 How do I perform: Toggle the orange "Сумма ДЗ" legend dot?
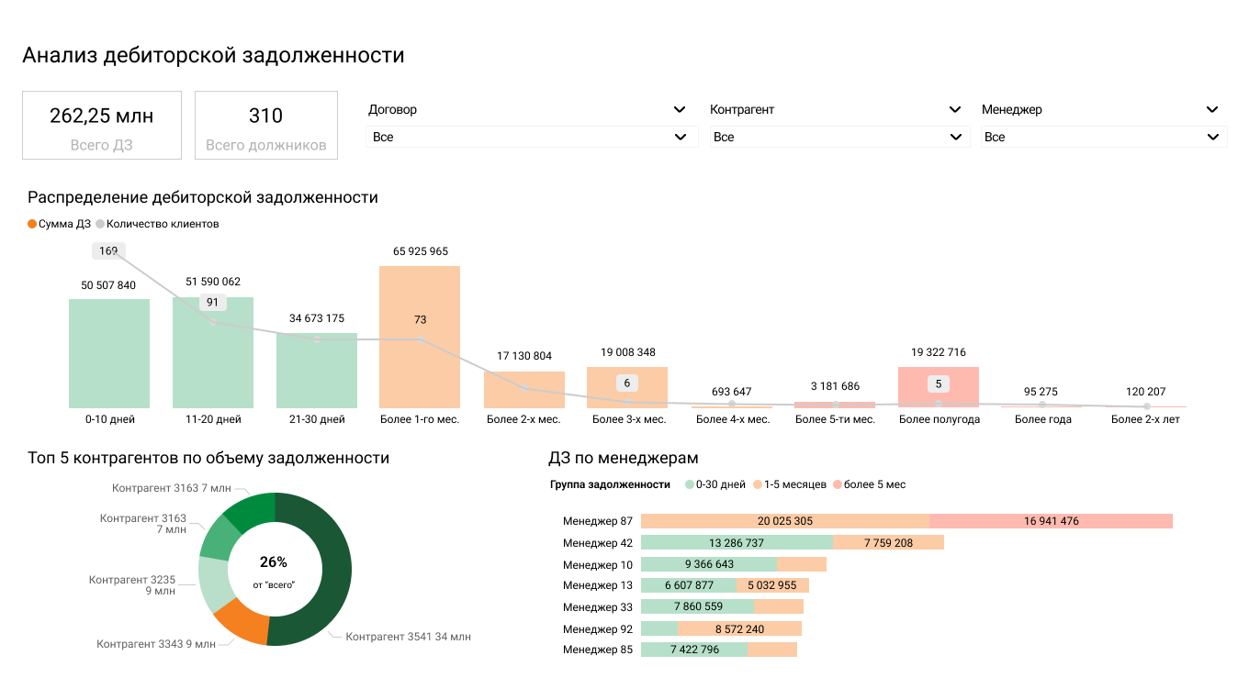pos(31,223)
